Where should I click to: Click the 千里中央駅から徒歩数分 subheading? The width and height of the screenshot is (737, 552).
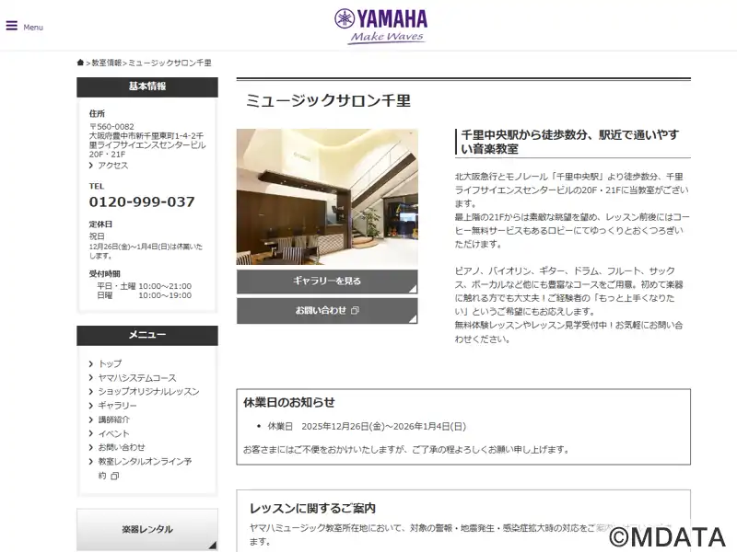pos(570,142)
